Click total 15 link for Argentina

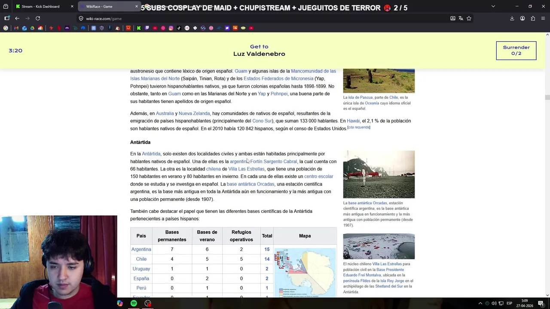(267, 249)
